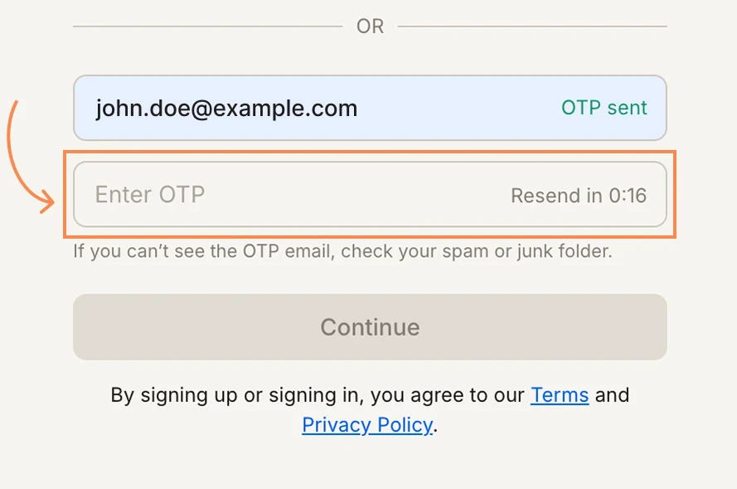Viewport: 737px width, 489px height.
Task: Click the highlighted orange OTP field border
Action: [x=370, y=153]
